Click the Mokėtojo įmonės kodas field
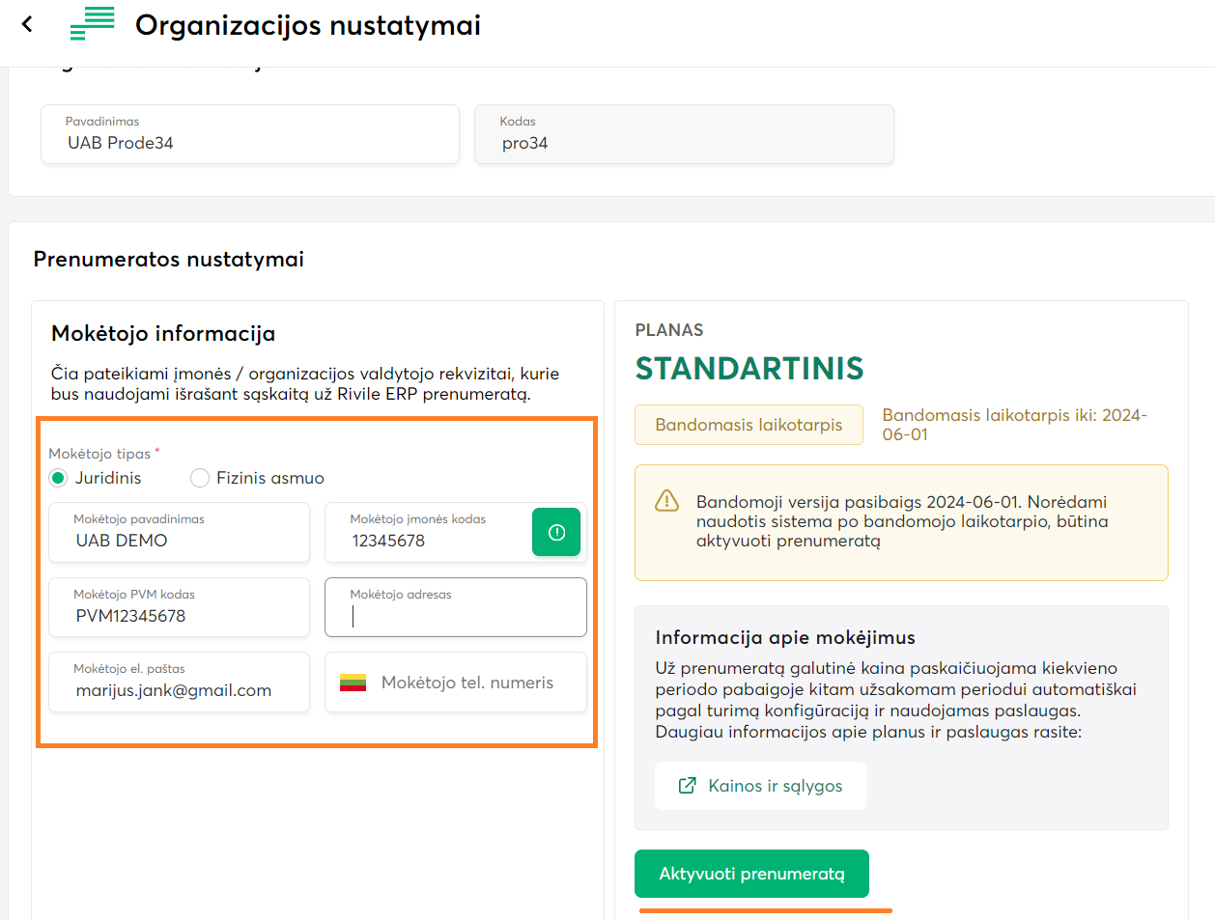1215x920 pixels. pos(427,541)
